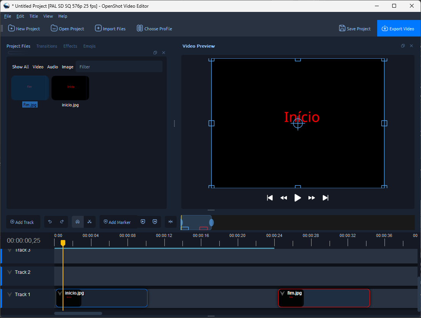Switch to the Transitions tab
This screenshot has width=421, height=318.
[x=47, y=46]
